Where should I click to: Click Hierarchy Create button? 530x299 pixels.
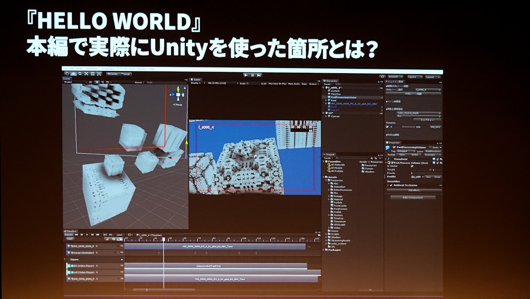[328, 84]
